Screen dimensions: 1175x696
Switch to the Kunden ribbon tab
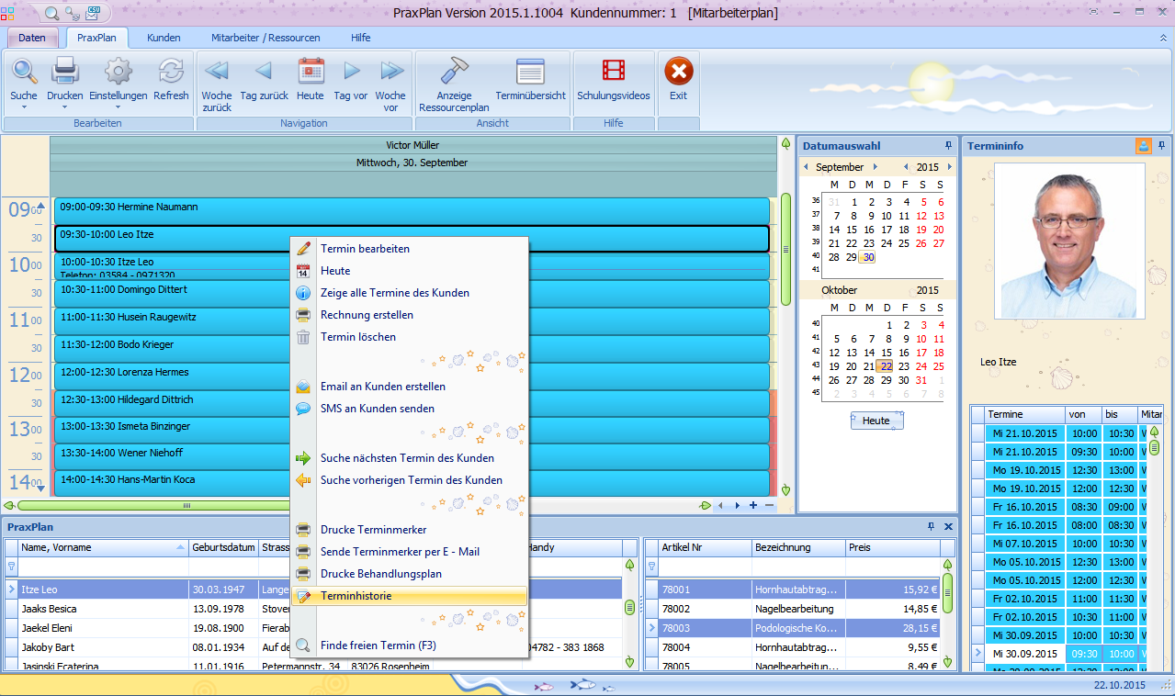(164, 38)
